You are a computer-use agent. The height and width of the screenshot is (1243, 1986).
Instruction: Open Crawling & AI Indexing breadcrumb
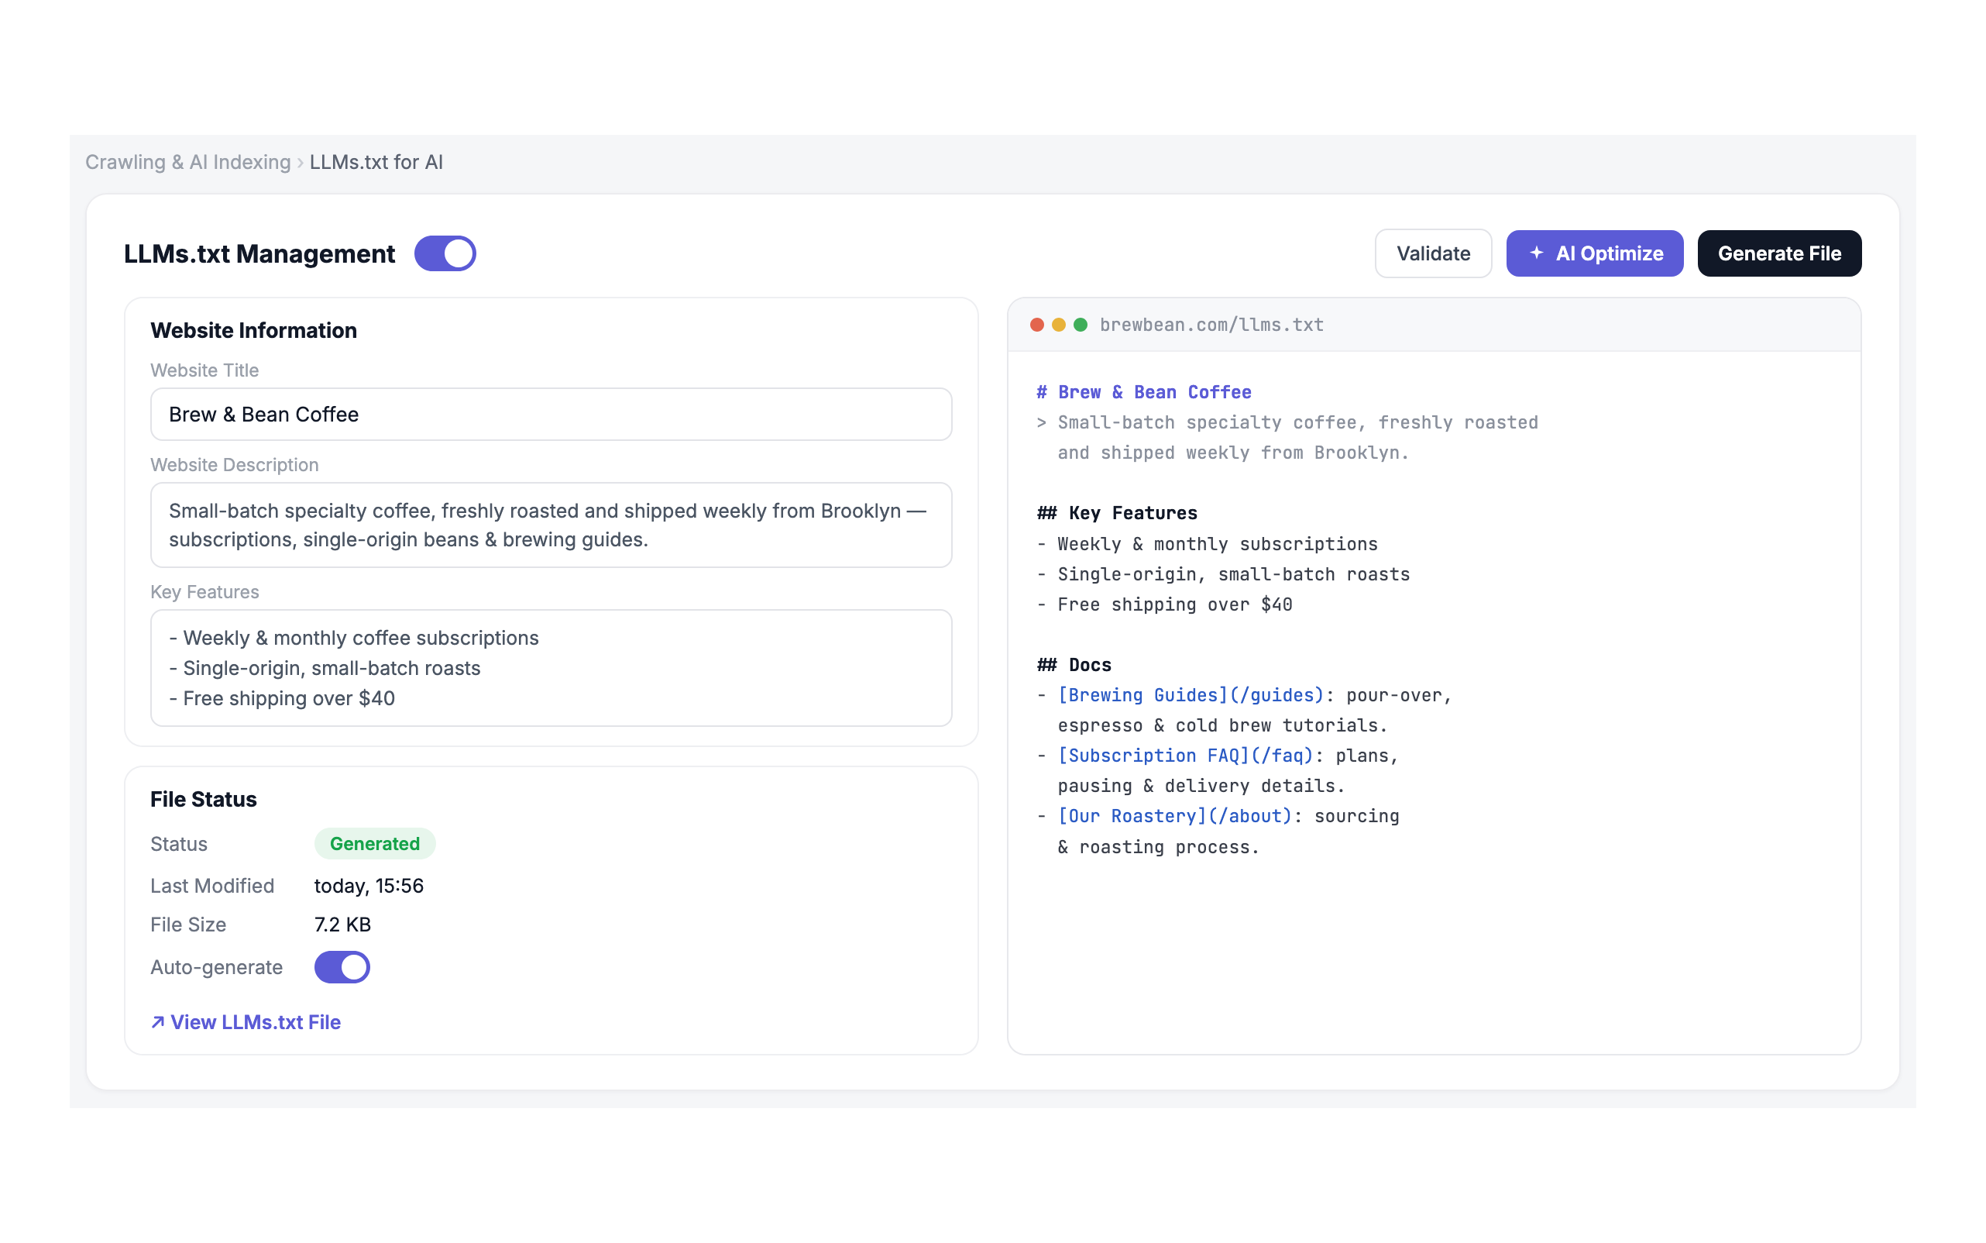pos(188,162)
